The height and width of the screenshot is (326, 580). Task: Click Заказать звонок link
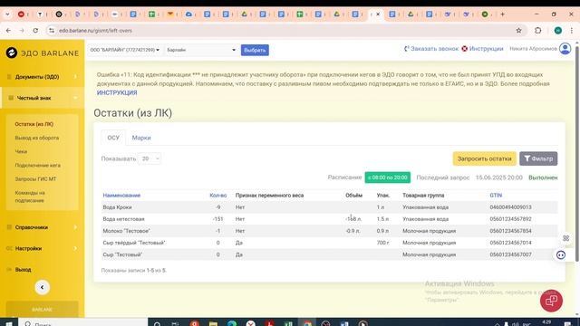[x=431, y=49]
